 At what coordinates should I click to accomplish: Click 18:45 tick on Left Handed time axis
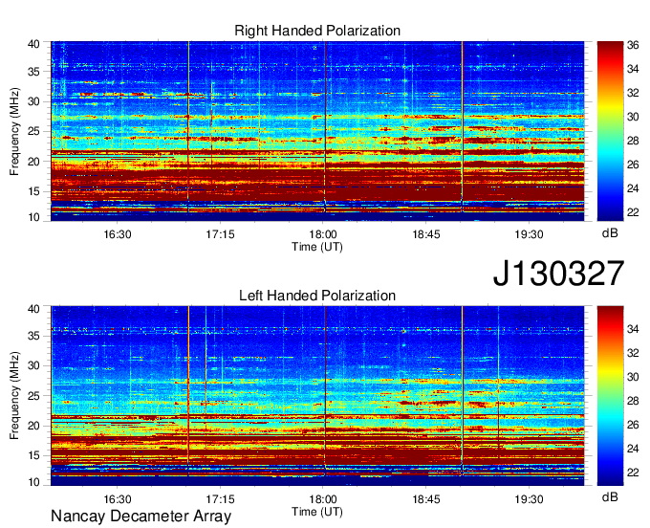425,499
